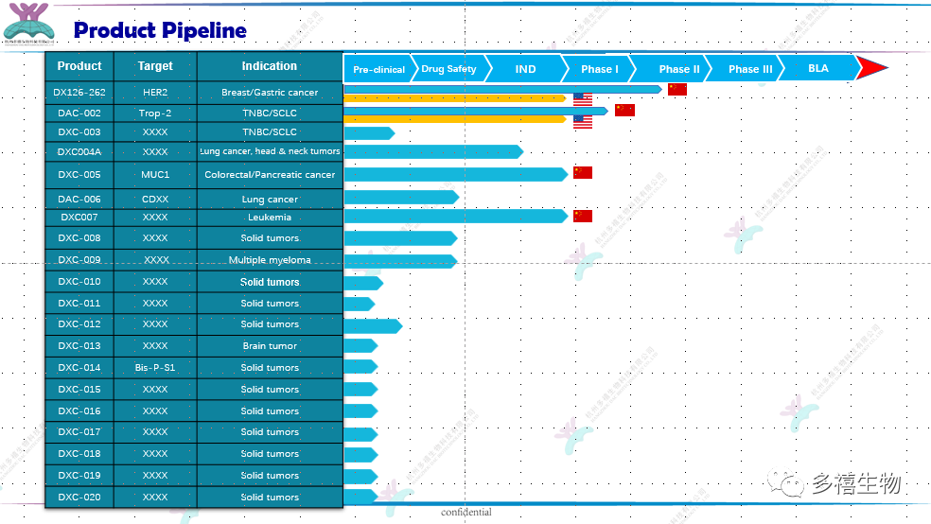
Task: Select the China flag beside the DXC007 bar
Action: pyautogui.click(x=583, y=216)
